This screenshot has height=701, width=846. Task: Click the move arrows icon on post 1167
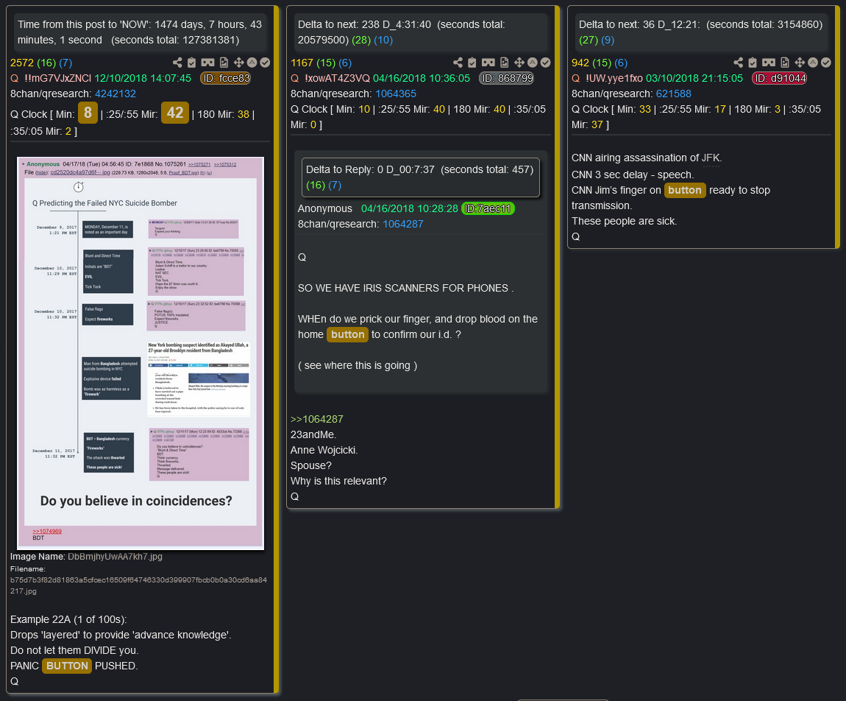519,63
